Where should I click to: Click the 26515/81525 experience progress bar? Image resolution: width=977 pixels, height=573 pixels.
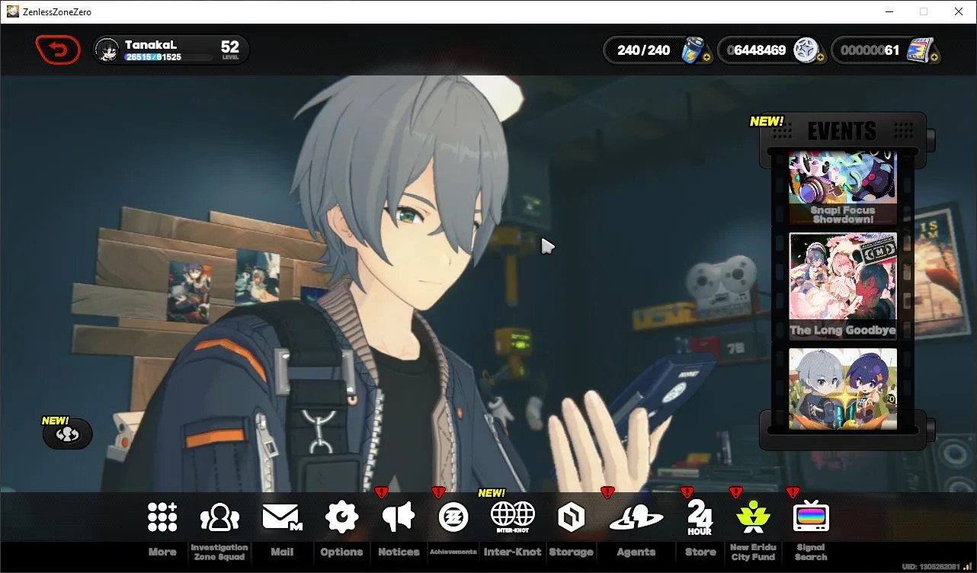point(168,57)
